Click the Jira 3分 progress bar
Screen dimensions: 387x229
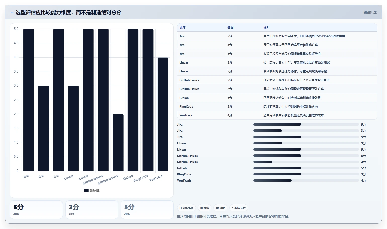coord(306,131)
